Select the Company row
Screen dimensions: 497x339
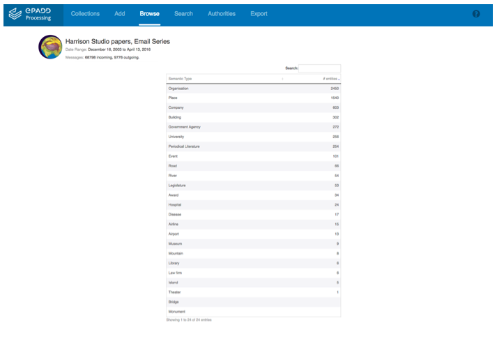point(254,108)
